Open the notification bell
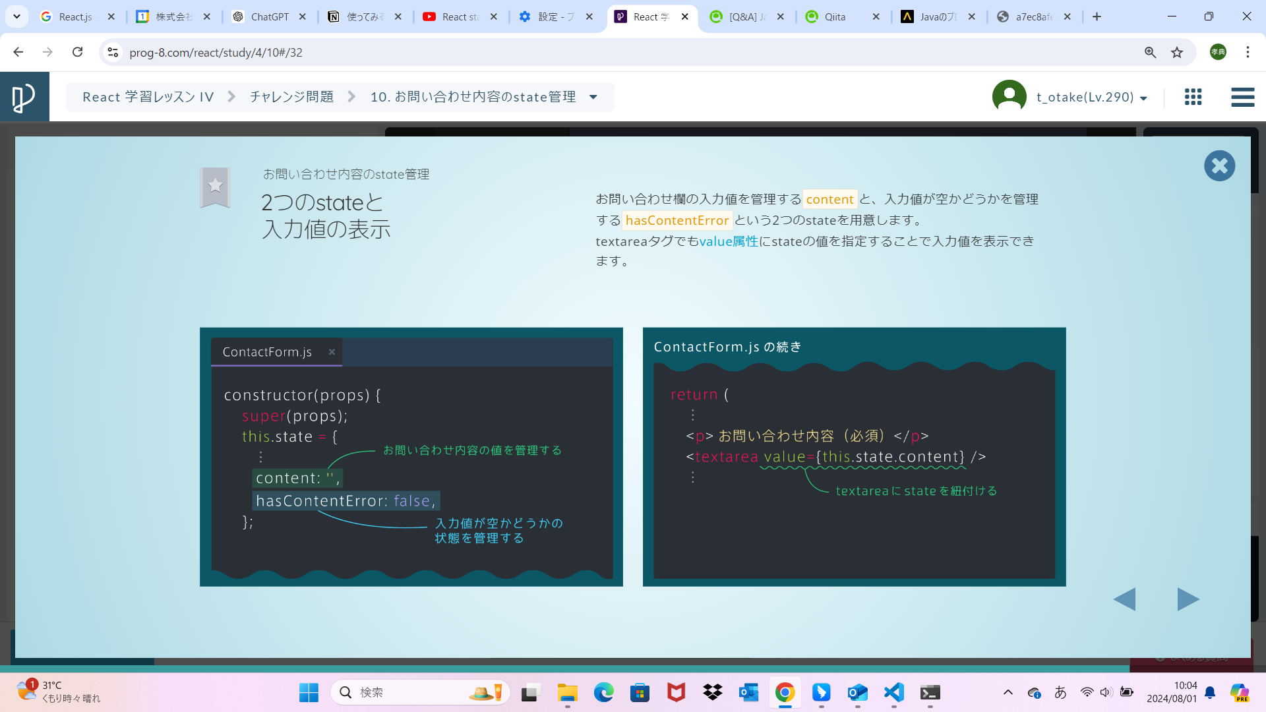This screenshot has width=1266, height=712. pos(1210,692)
